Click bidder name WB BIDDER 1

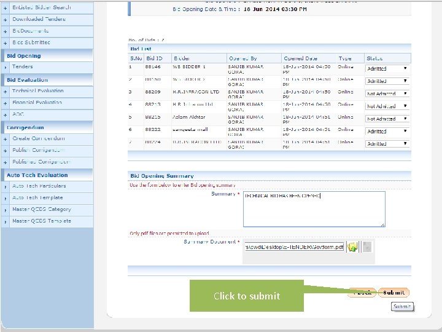tap(189, 67)
